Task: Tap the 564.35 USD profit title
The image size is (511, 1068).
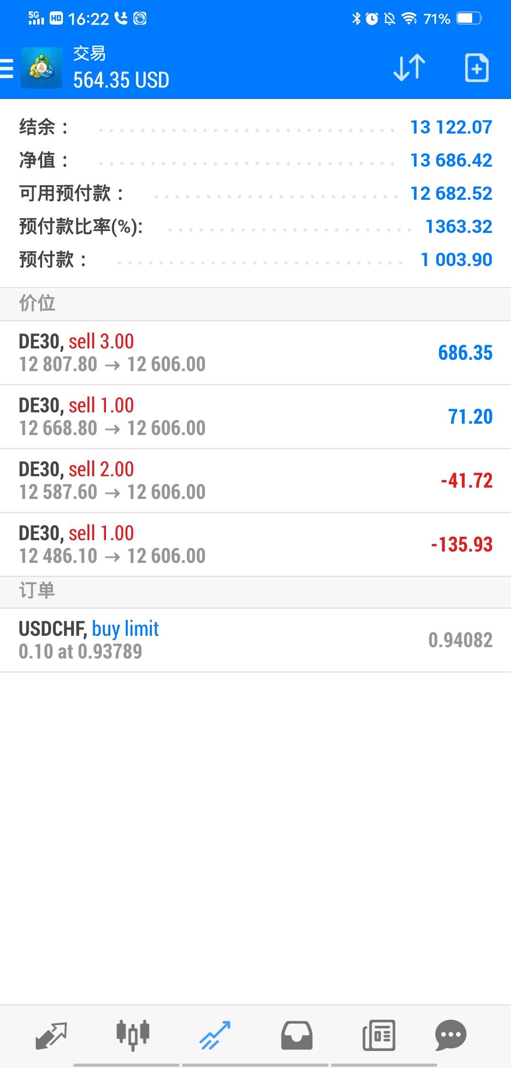Action: (121, 80)
